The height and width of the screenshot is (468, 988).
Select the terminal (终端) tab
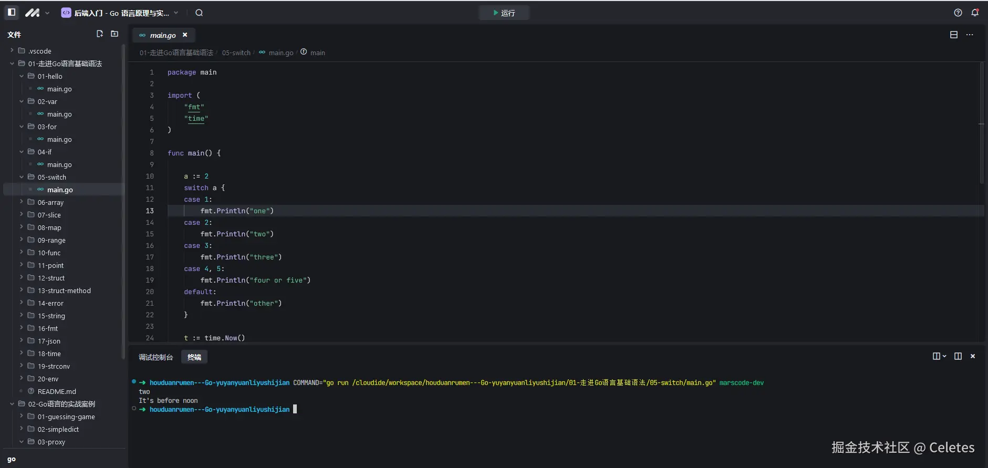(x=194, y=357)
